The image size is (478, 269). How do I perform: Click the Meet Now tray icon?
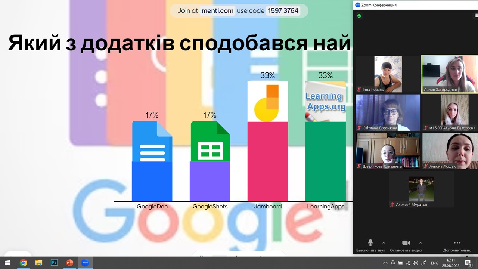point(393,263)
